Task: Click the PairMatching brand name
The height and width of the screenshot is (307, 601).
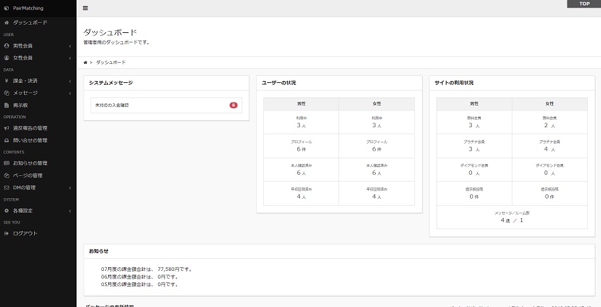Action: [x=28, y=8]
